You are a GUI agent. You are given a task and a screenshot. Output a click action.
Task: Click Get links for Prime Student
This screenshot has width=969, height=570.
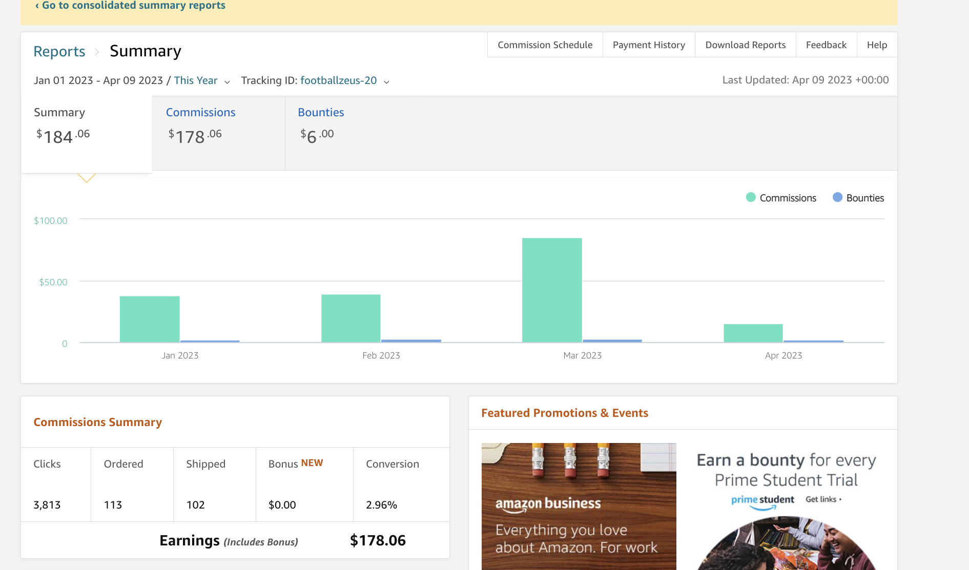(823, 499)
